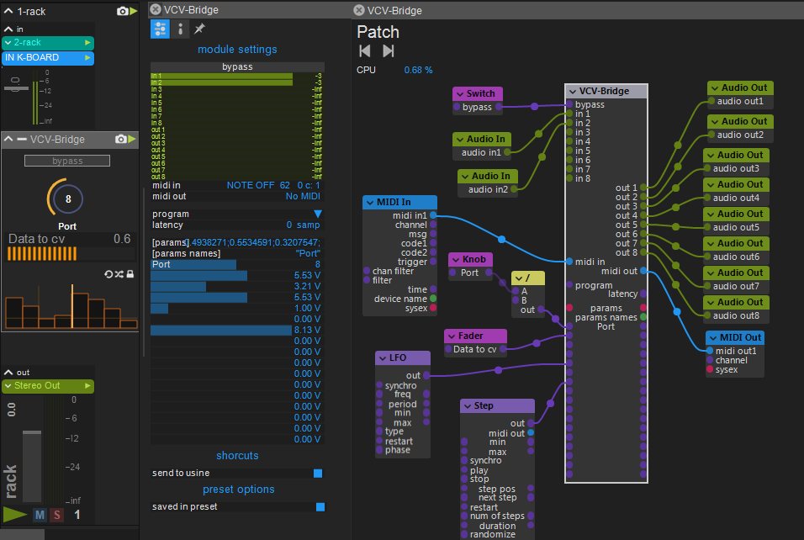The image size is (804, 540).
Task: Click the VCV-Bridge rack module camera icon
Action: [x=120, y=139]
